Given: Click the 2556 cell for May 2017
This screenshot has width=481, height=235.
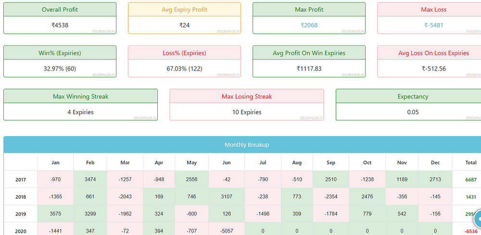Looking at the screenshot, I should click(192, 179).
